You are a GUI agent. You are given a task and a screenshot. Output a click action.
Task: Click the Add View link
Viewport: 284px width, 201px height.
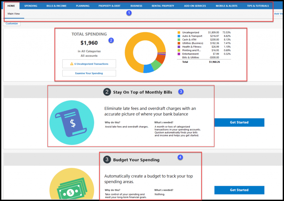(x=278, y=14)
